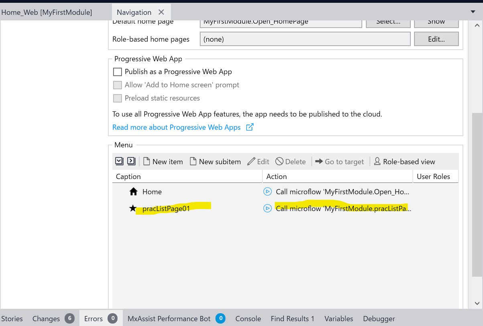Expand all menu items icon

pyautogui.click(x=119, y=161)
